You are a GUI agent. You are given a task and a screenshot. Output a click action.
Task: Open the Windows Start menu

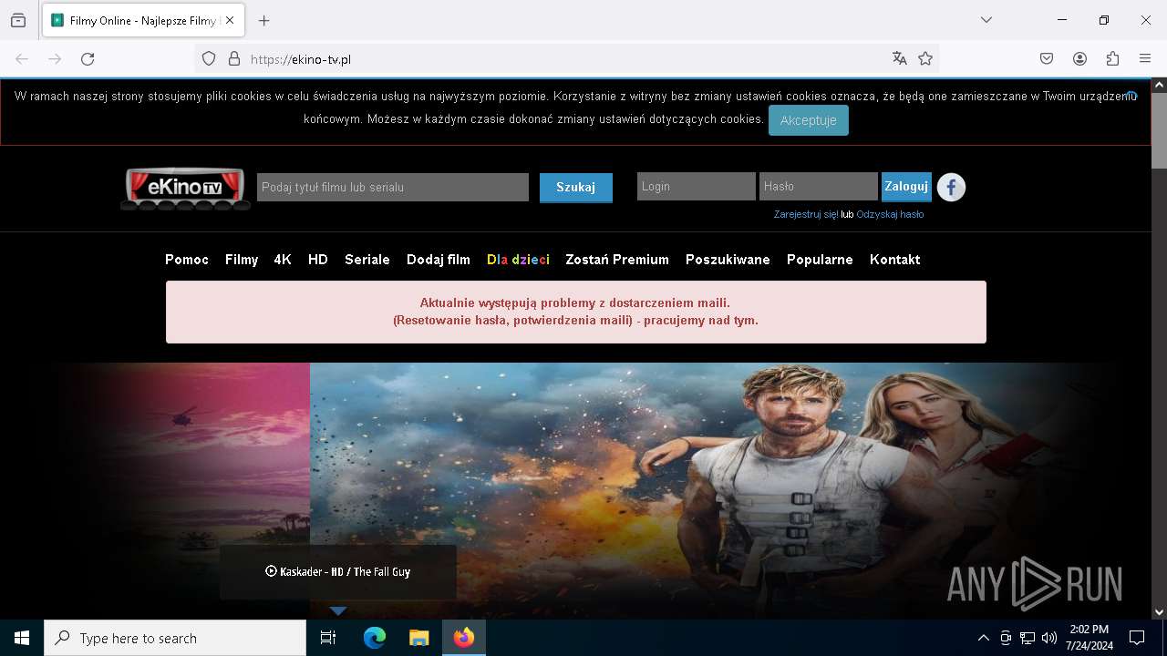click(22, 638)
